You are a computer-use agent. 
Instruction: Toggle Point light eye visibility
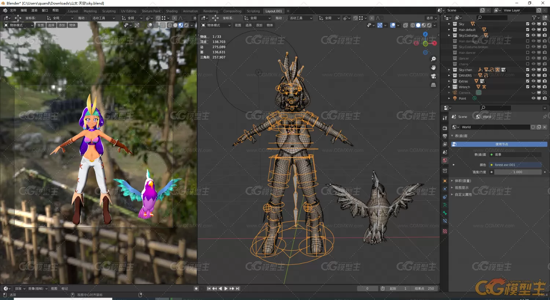click(533, 98)
